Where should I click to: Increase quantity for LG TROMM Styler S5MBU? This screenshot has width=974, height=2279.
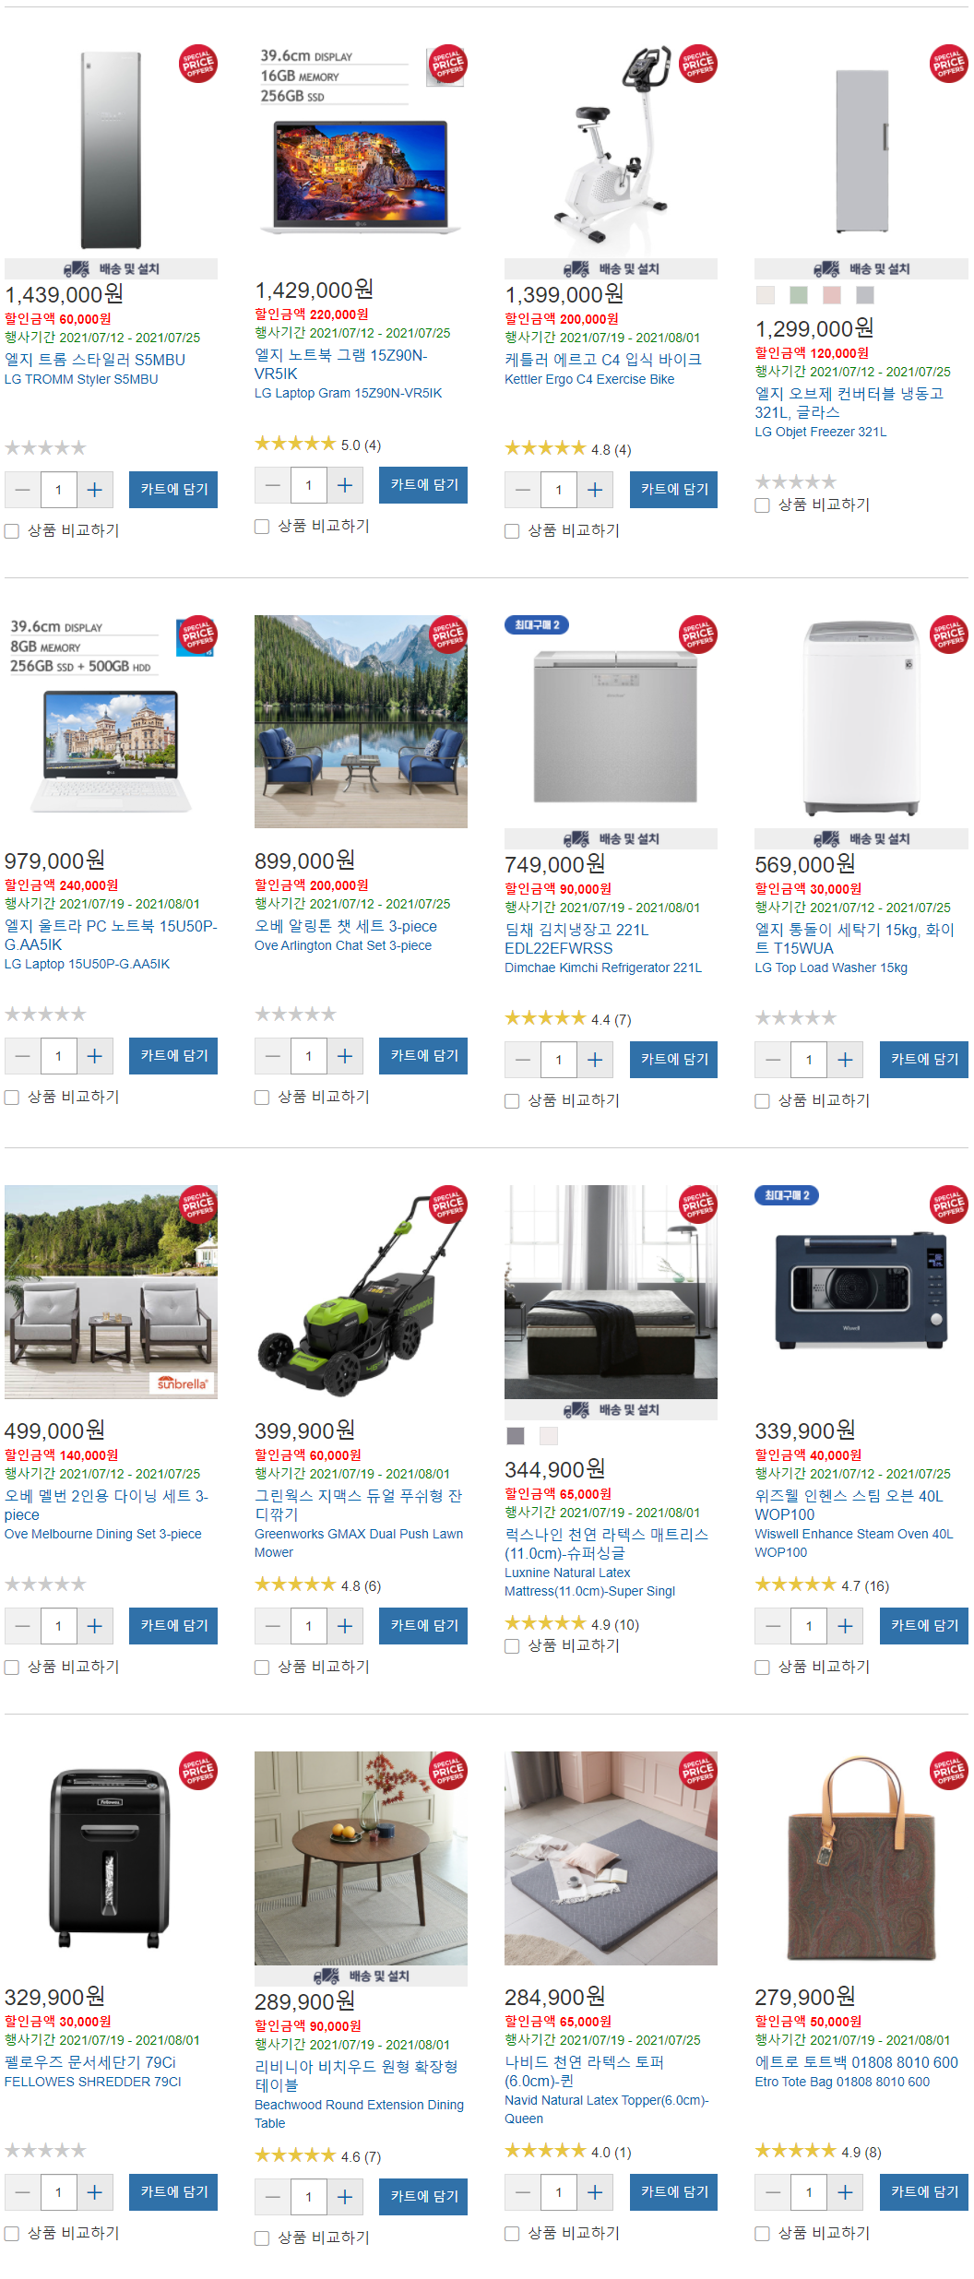[x=94, y=490]
